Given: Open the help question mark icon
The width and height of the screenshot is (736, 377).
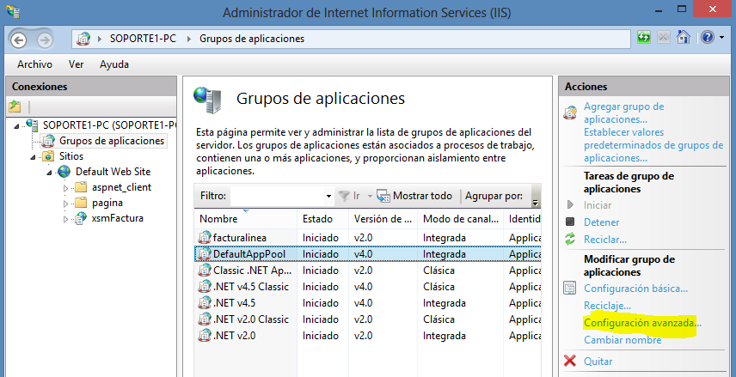Looking at the screenshot, I should 708,37.
